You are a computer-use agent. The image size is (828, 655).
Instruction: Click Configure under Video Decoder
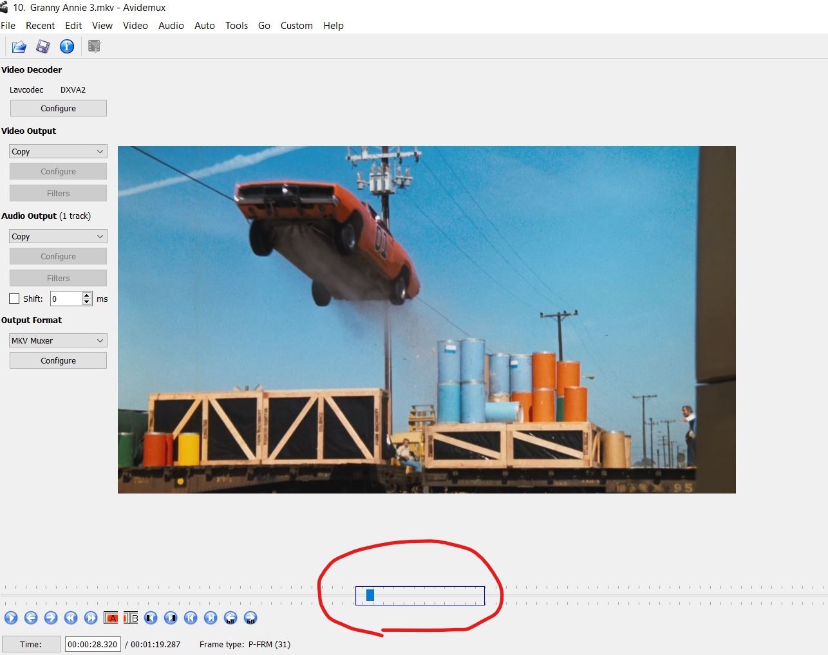click(x=58, y=108)
